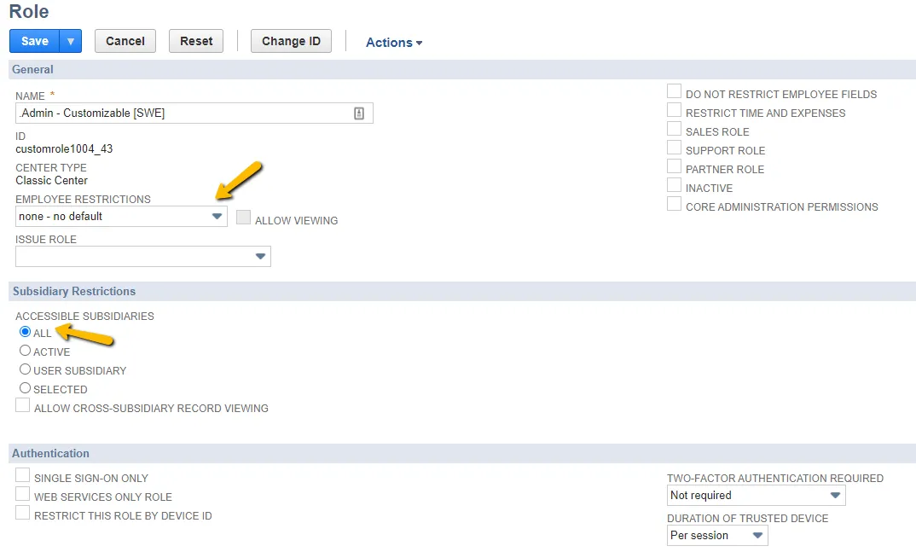Open the Actions menu
The image size is (916, 552).
pos(394,43)
